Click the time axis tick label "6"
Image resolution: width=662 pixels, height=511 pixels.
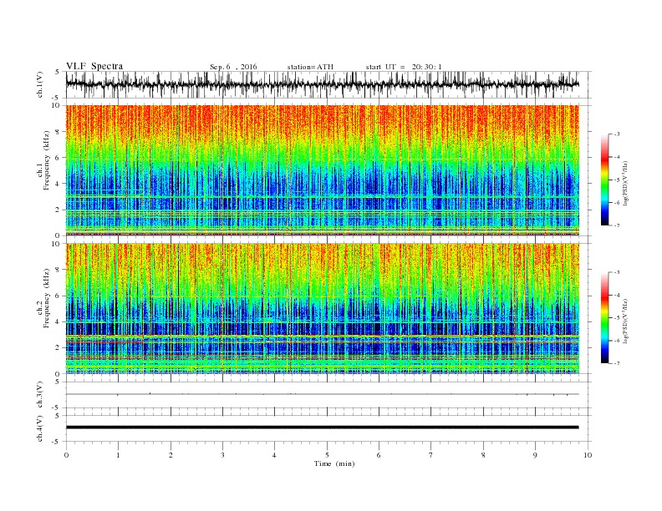click(379, 455)
